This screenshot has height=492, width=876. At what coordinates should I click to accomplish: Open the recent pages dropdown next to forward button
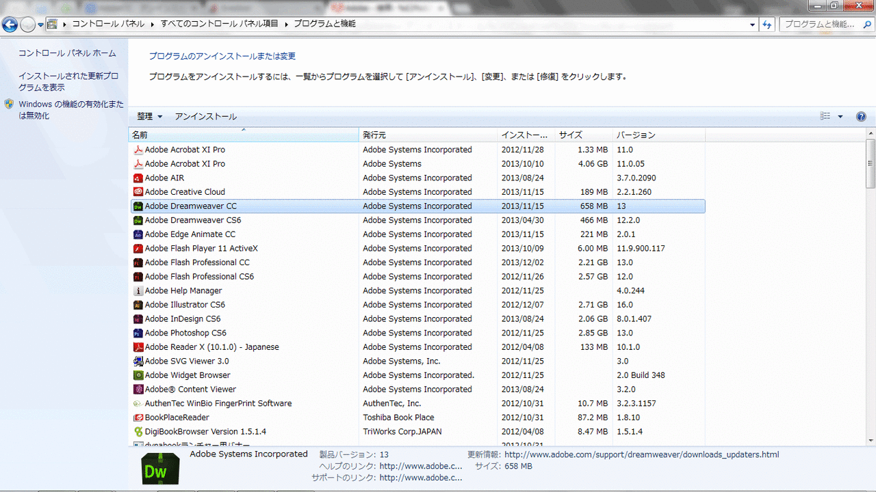click(x=41, y=25)
